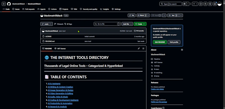Viewport: 225px width, 109px height.
Task: Open Activity link in About sidebar
Action: [156, 66]
